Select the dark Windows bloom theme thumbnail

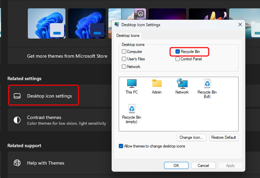[x=87, y=23]
